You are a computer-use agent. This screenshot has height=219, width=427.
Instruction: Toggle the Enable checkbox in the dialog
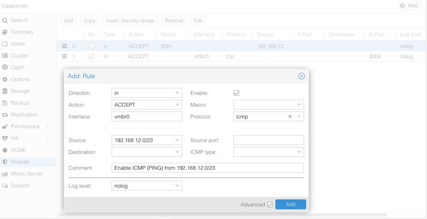click(236, 93)
